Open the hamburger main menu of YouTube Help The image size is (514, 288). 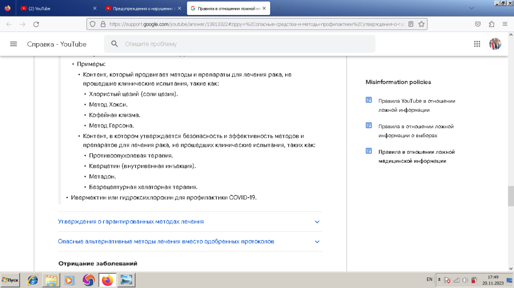[x=14, y=44]
